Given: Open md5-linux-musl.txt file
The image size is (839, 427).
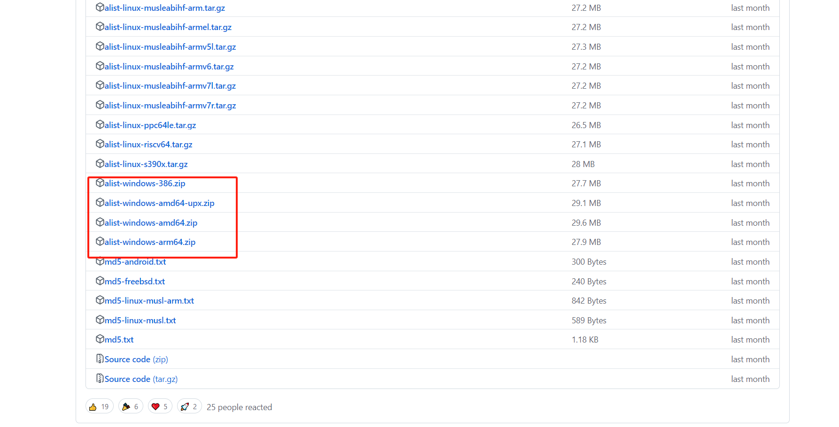Looking at the screenshot, I should [x=140, y=320].
